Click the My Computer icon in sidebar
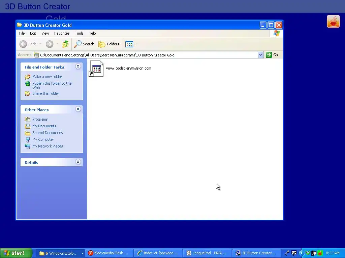345x258 pixels. coord(28,139)
